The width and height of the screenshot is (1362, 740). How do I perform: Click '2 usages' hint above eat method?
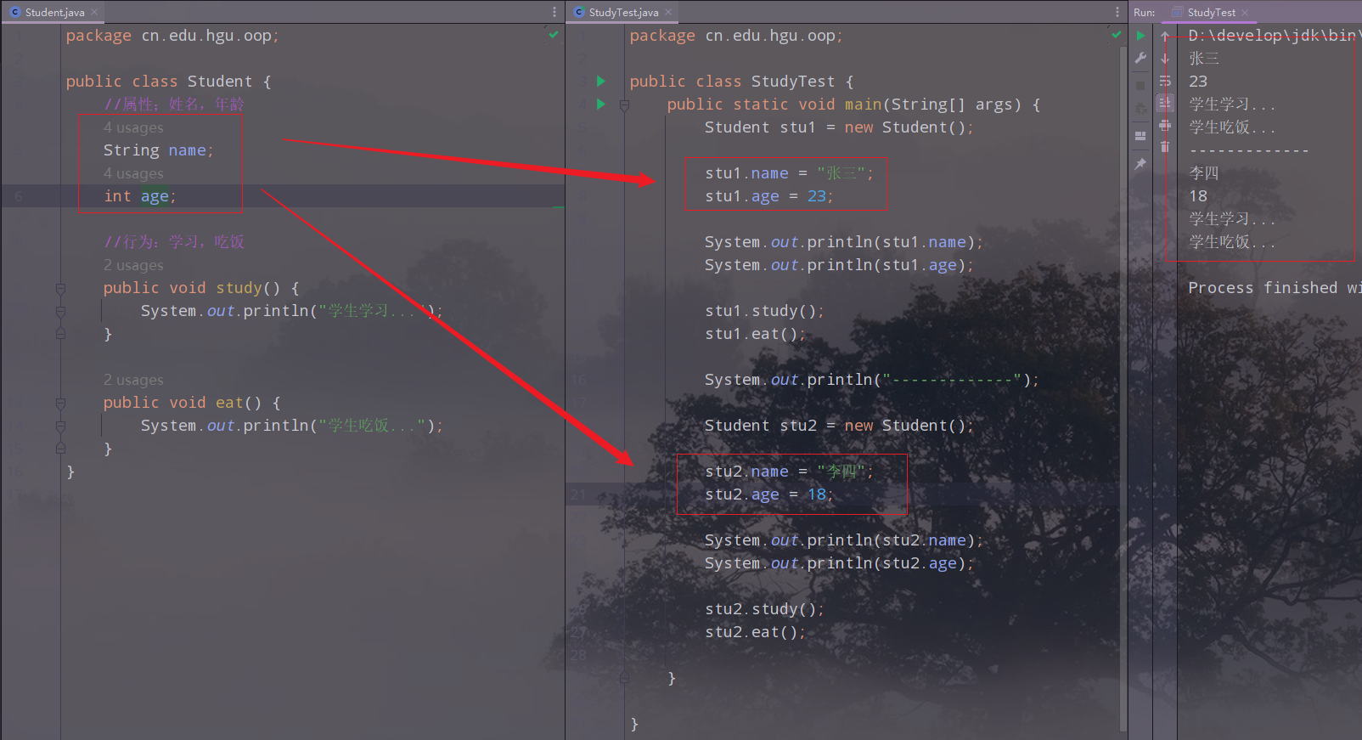[x=133, y=380]
